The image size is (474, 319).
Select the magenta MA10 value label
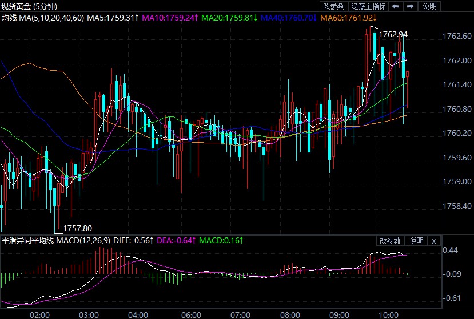pos(170,18)
